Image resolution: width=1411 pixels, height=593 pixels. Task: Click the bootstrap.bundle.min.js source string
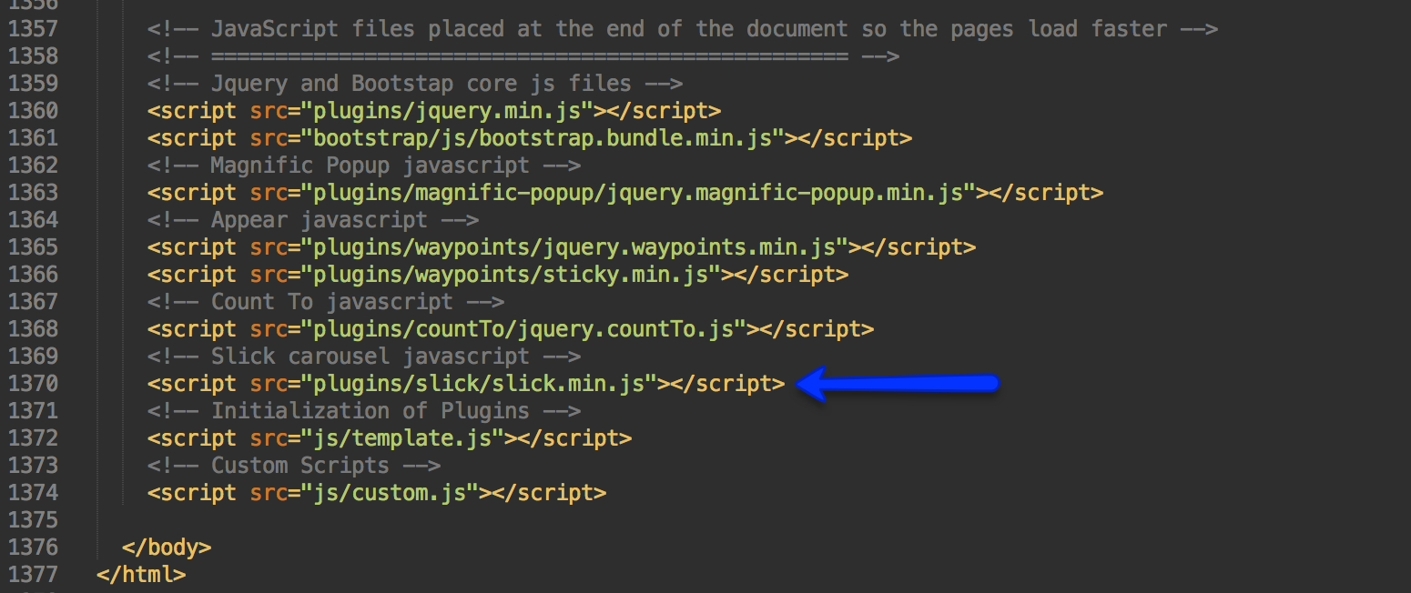[548, 138]
